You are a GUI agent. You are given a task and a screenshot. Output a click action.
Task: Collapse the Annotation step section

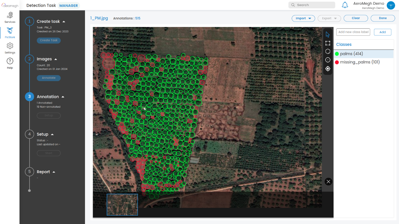[63, 97]
